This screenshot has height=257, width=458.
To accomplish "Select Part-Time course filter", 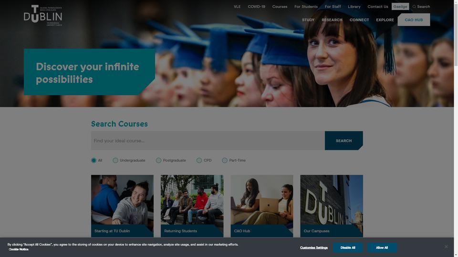I will click(x=225, y=160).
